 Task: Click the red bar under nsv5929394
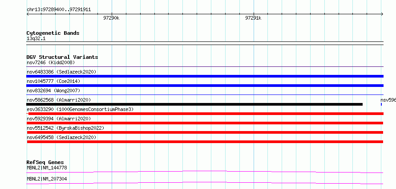[x=205, y=123]
